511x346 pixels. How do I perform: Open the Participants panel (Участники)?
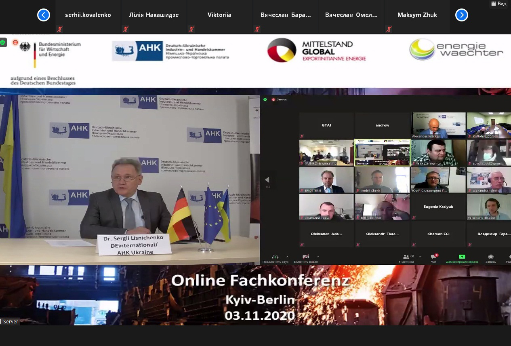[x=406, y=257]
